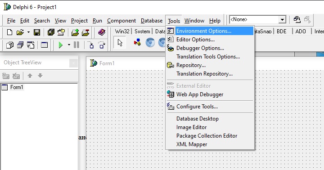
Task: Open the Window menu
Action: coord(194,21)
